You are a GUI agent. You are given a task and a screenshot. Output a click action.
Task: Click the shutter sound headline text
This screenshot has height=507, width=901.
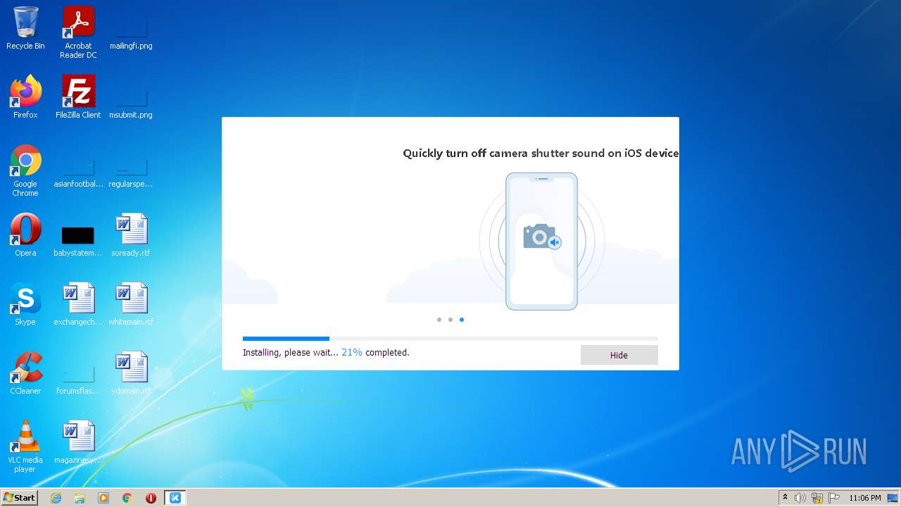[x=541, y=153]
